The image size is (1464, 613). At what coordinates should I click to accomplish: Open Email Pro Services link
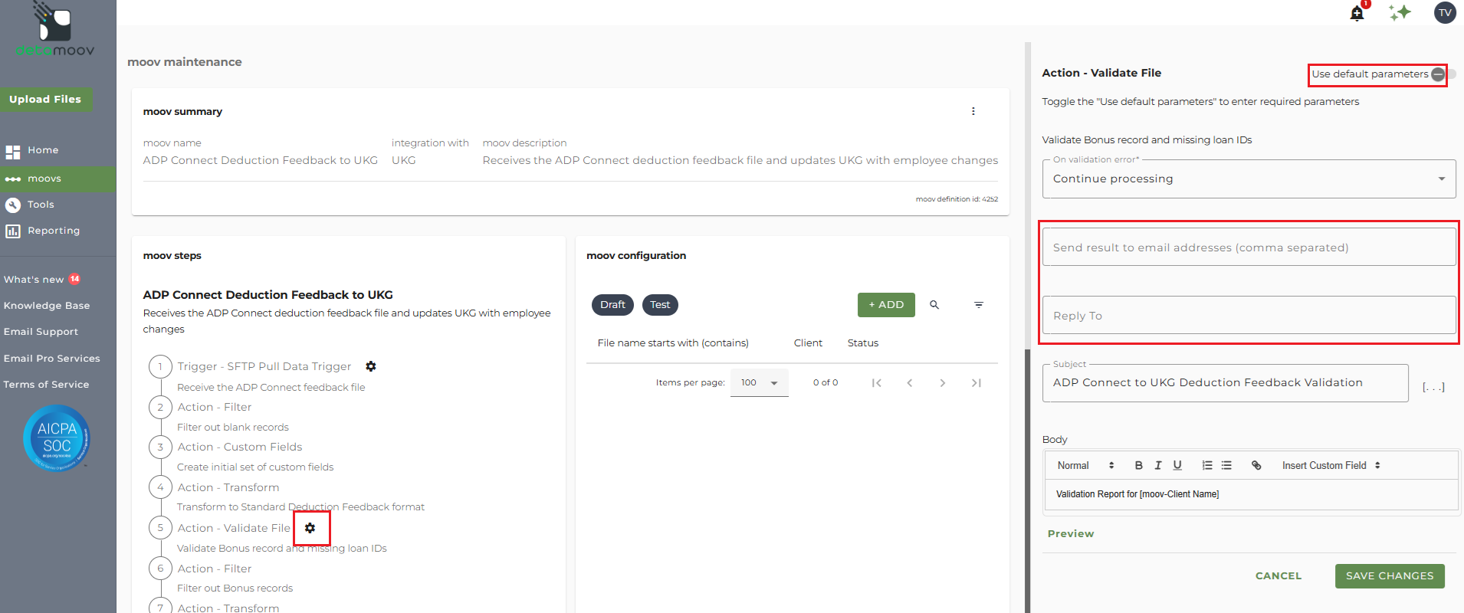point(51,359)
